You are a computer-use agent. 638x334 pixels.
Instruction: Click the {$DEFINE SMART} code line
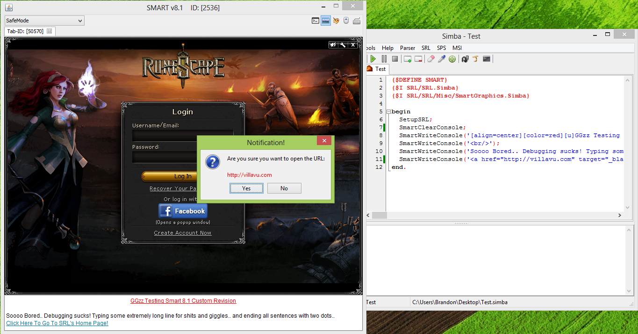420,80
